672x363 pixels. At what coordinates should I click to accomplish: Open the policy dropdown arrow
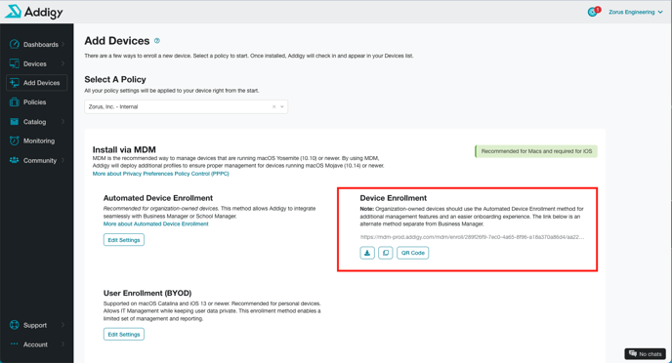point(282,106)
